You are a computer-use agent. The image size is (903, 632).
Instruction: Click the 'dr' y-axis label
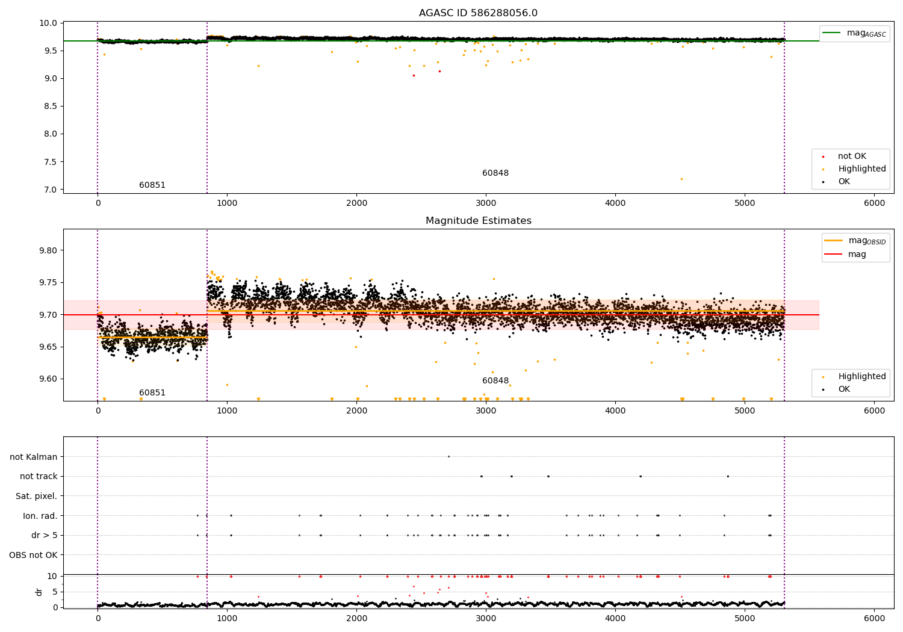[x=39, y=592]
